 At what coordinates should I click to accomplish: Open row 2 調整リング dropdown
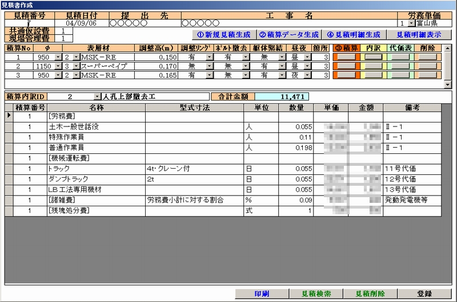[x=209, y=66]
